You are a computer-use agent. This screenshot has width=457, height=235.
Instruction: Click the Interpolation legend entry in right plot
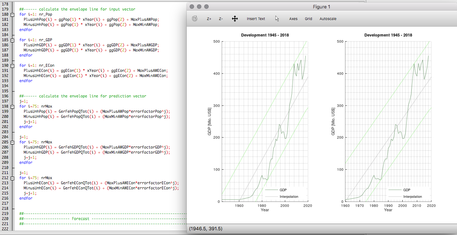pyautogui.click(x=413, y=197)
